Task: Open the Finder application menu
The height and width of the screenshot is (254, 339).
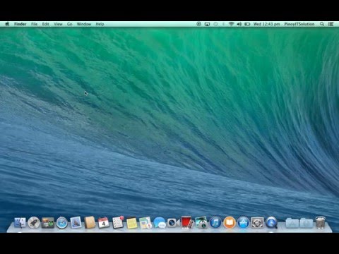Action: click(x=20, y=24)
